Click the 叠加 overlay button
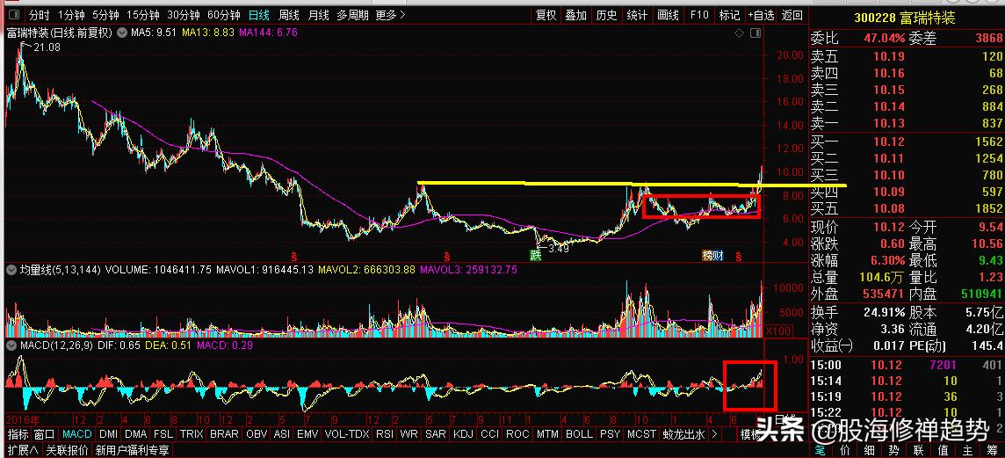Screen dimensions: 1005x458 [575, 15]
